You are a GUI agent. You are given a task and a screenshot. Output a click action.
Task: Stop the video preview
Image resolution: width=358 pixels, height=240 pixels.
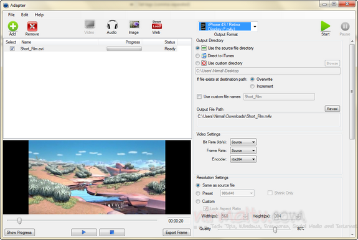pyautogui.click(x=112, y=233)
